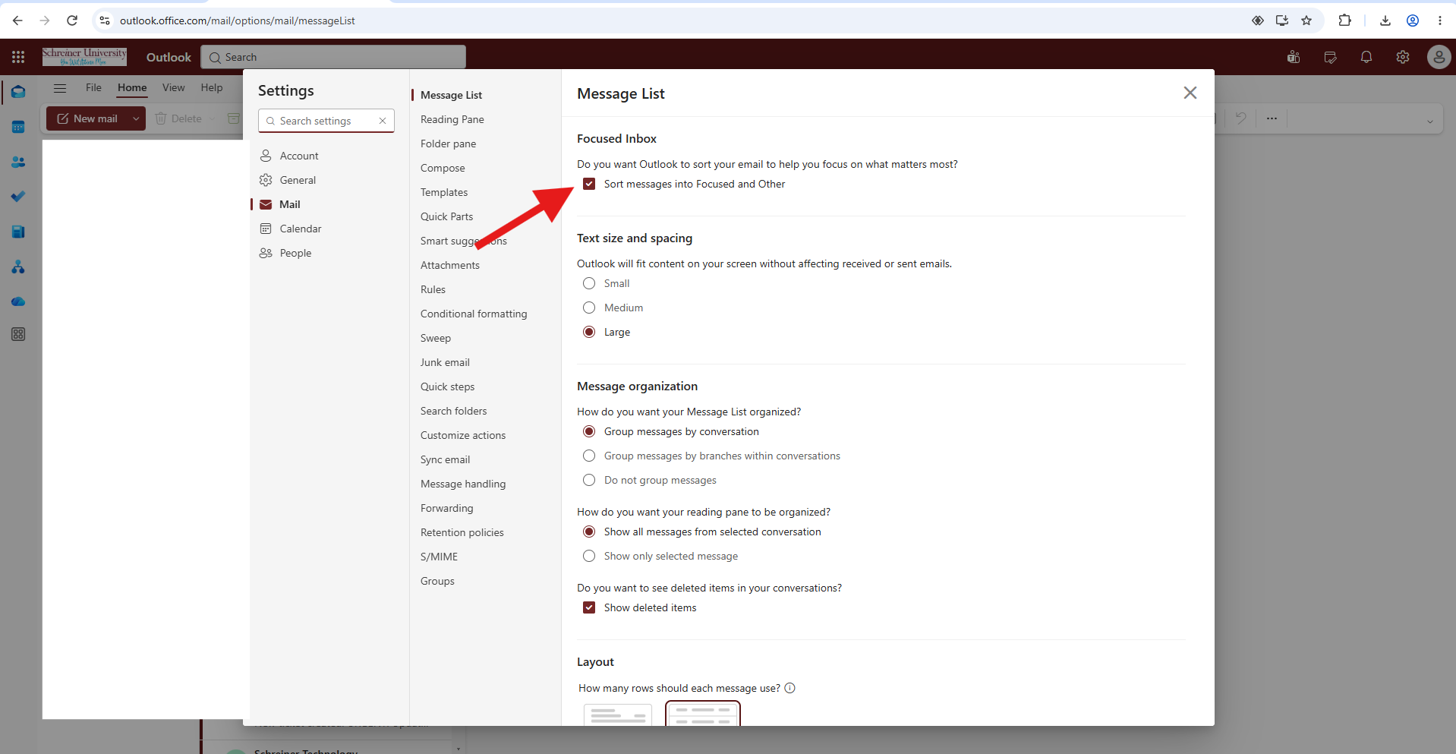Expand the New mail dropdown arrow
This screenshot has height=754, width=1456.
(136, 118)
